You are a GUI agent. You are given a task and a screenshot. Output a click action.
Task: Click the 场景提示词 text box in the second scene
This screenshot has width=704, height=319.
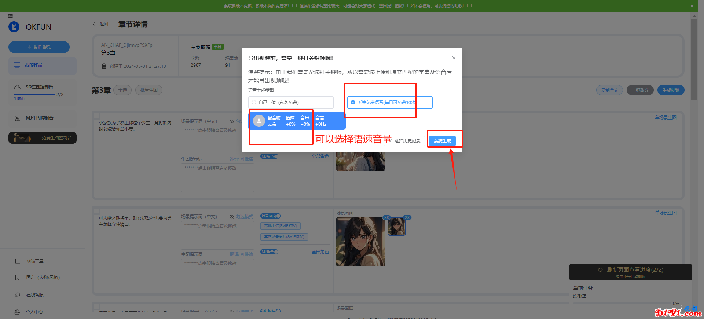pos(217,235)
